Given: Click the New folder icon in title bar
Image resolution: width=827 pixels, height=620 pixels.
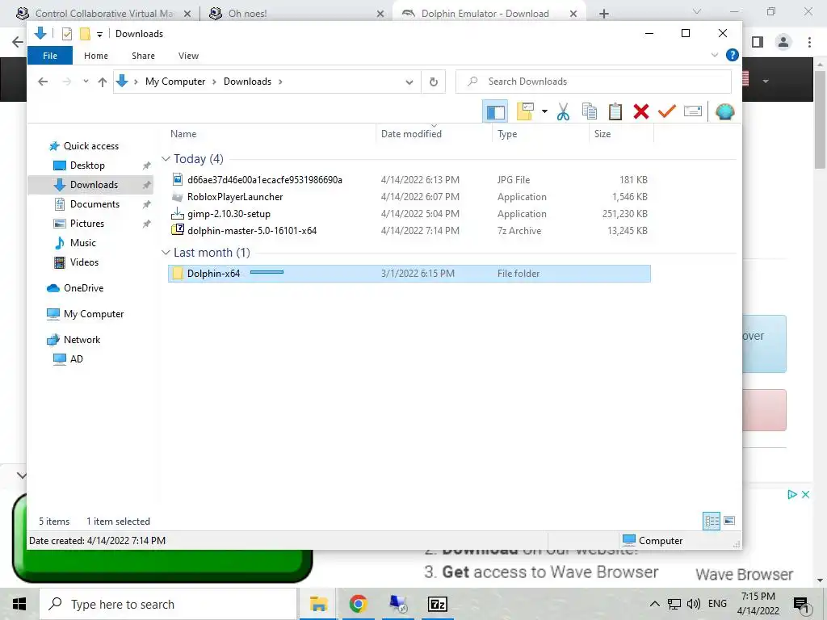Looking at the screenshot, I should pyautogui.click(x=84, y=34).
